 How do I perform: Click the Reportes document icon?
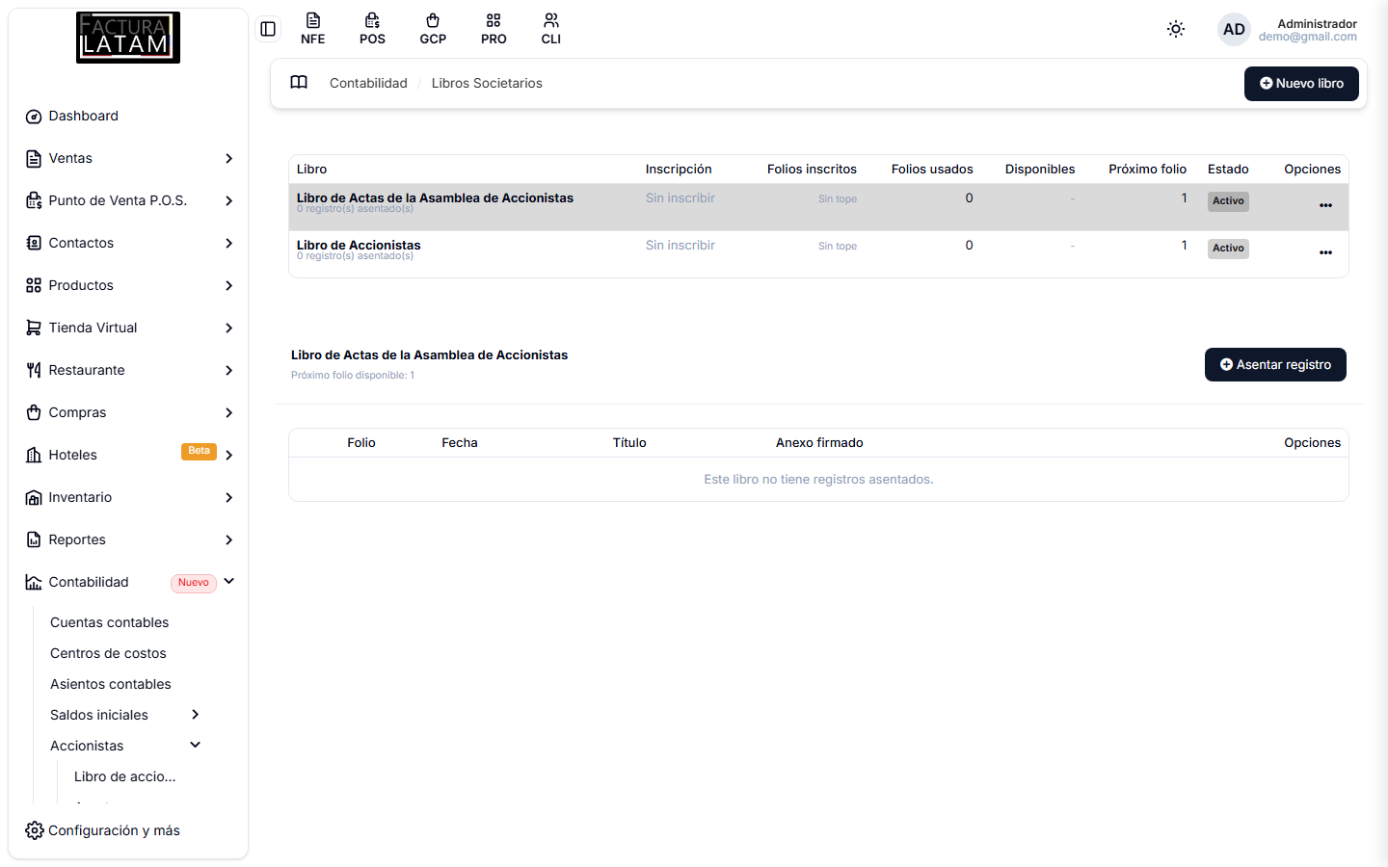click(34, 539)
